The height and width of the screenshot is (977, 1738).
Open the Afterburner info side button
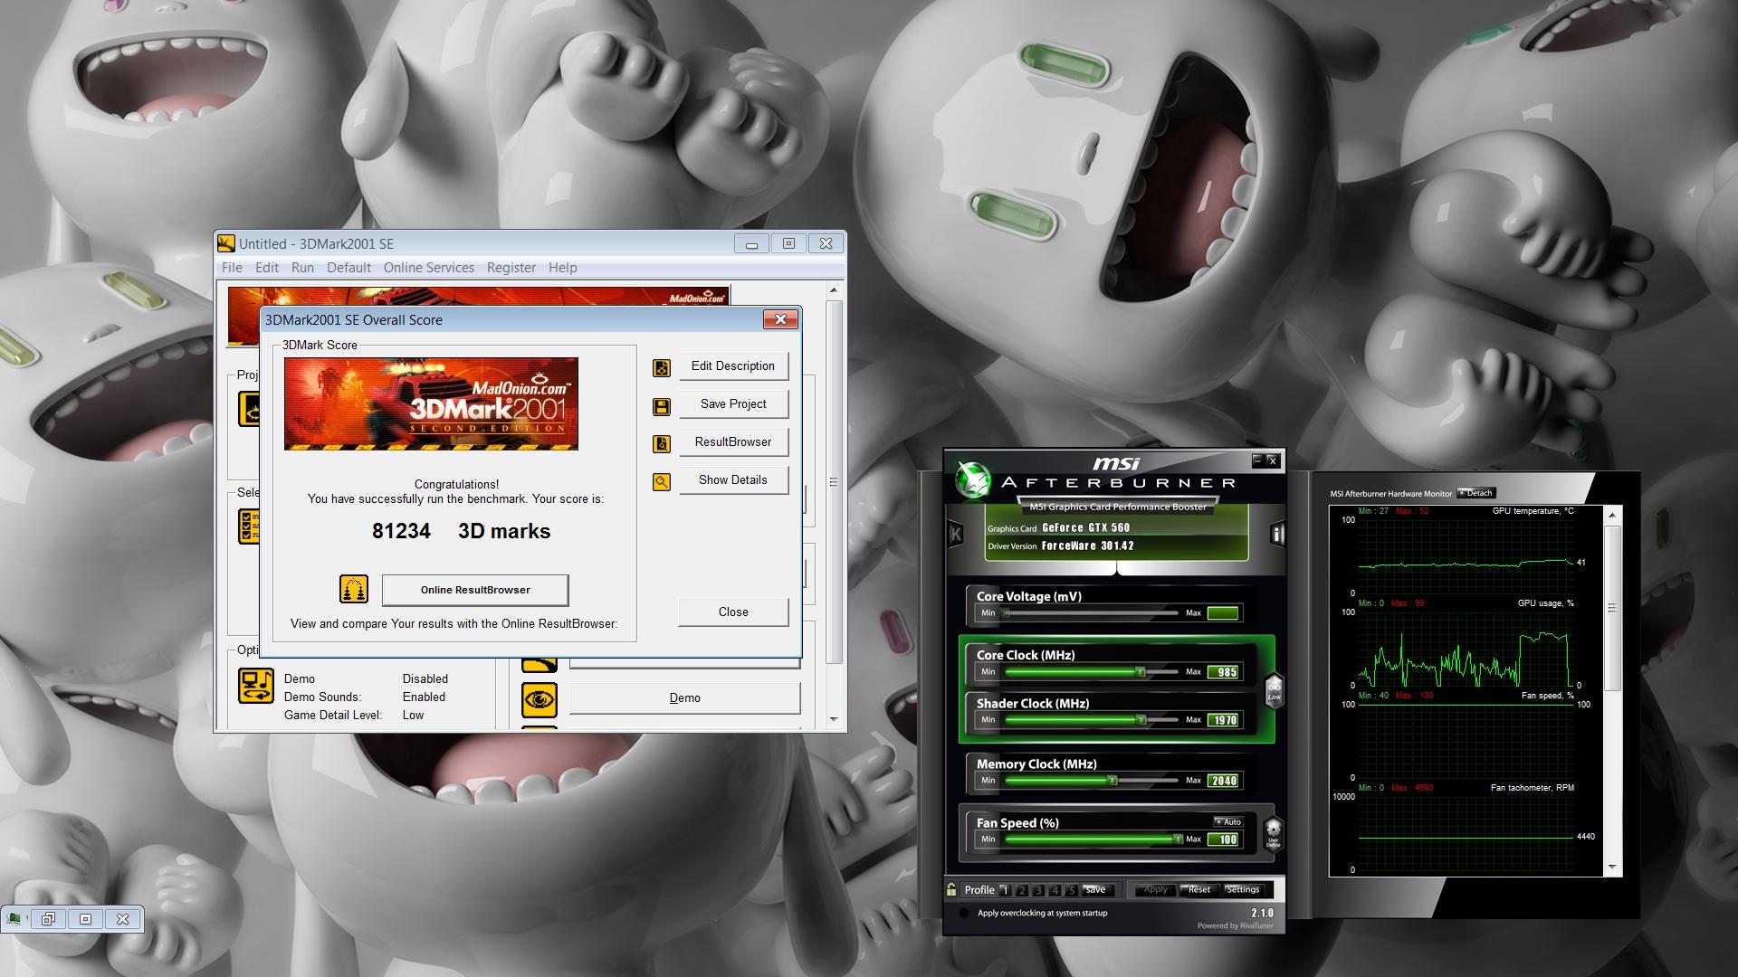[1277, 534]
